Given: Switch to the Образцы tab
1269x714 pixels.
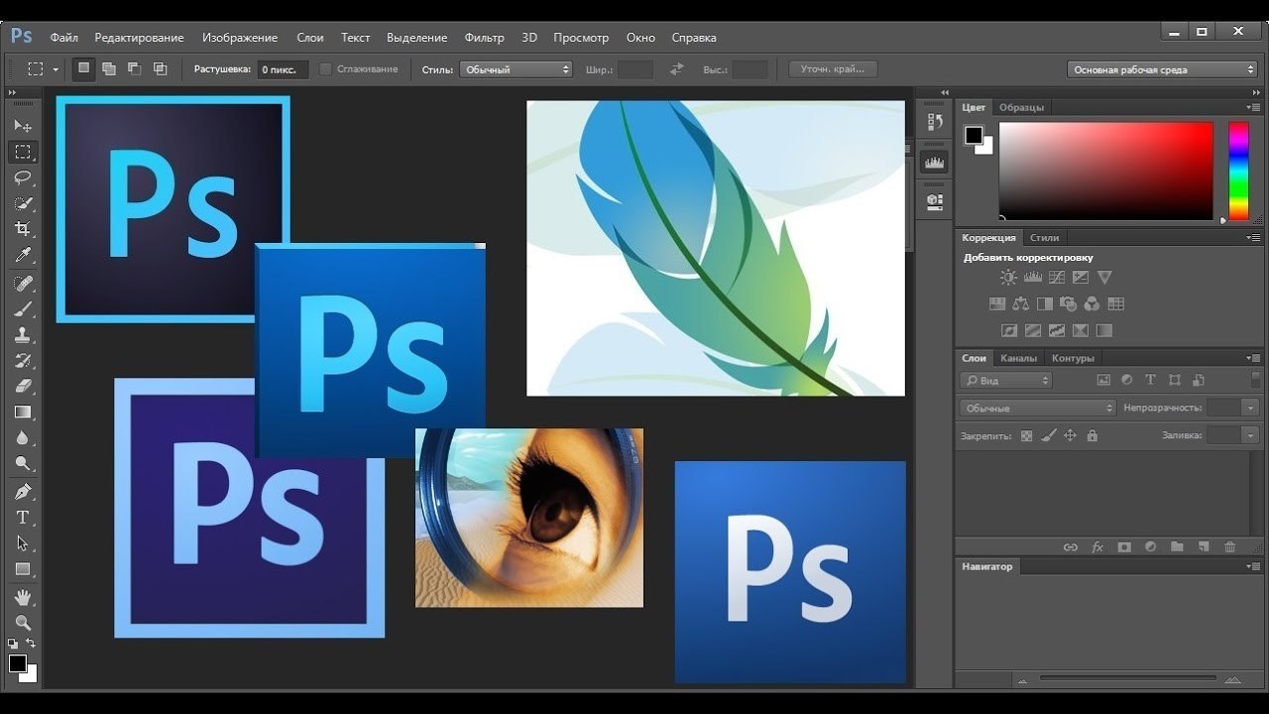Looking at the screenshot, I should (1021, 107).
